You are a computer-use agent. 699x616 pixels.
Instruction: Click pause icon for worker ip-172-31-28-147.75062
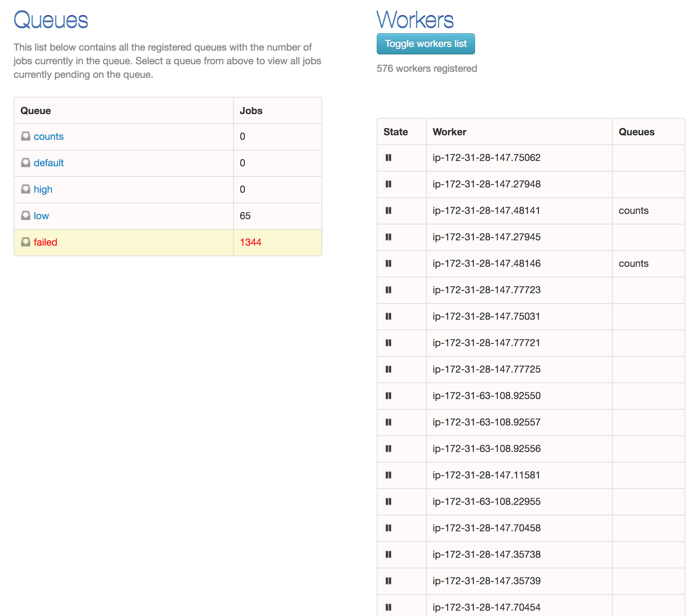tap(388, 158)
